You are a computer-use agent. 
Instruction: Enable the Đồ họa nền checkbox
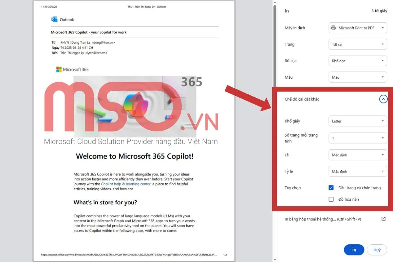(x=331, y=199)
